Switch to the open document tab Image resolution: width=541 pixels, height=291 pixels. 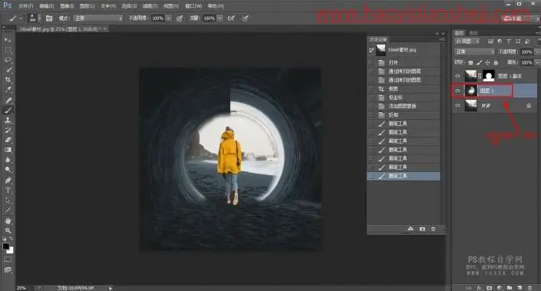[x=61, y=29]
